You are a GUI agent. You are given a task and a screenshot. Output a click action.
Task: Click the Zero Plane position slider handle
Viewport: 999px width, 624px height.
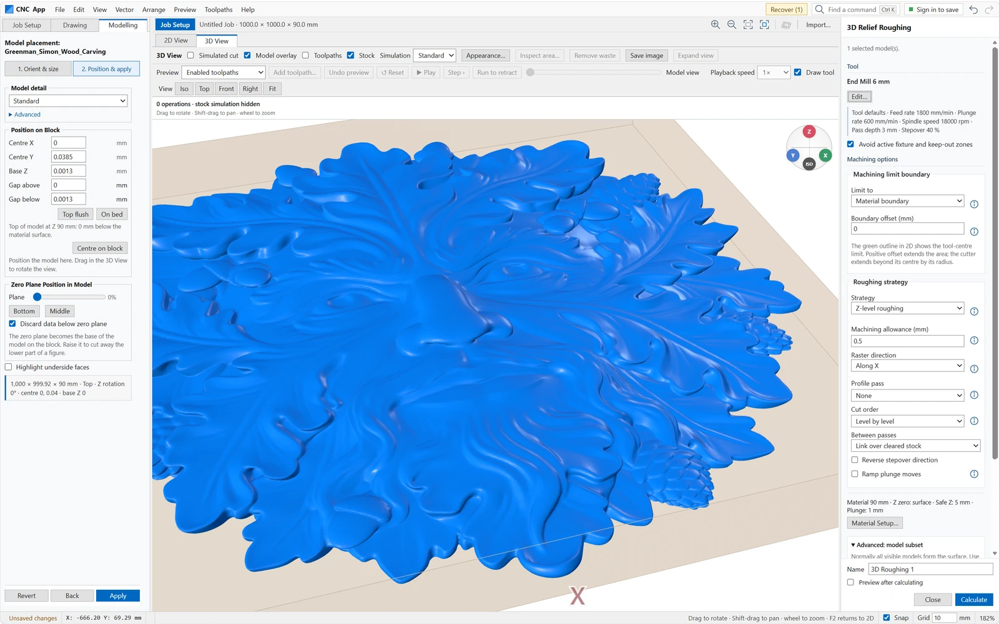click(37, 297)
